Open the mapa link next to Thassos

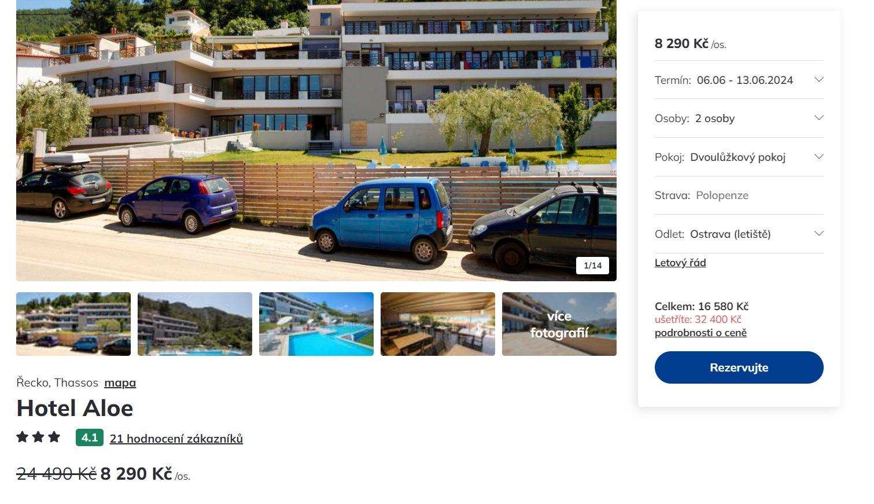coord(120,383)
